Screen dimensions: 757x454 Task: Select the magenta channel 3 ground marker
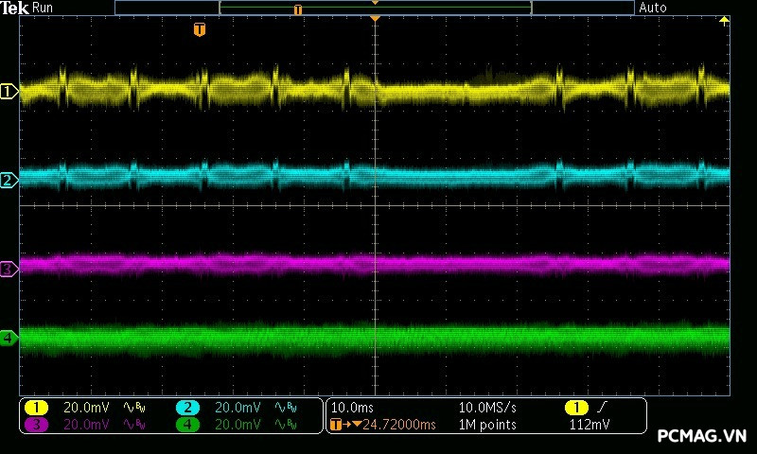pos(9,269)
